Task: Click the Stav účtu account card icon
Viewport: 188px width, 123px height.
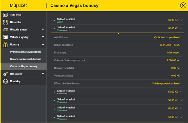Action: pyautogui.click(x=5, y=15)
